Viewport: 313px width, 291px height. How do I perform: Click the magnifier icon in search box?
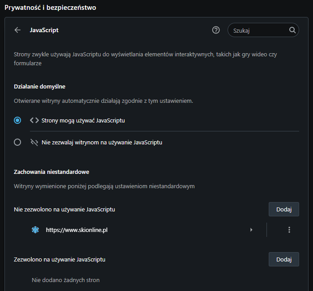pyautogui.click(x=292, y=30)
